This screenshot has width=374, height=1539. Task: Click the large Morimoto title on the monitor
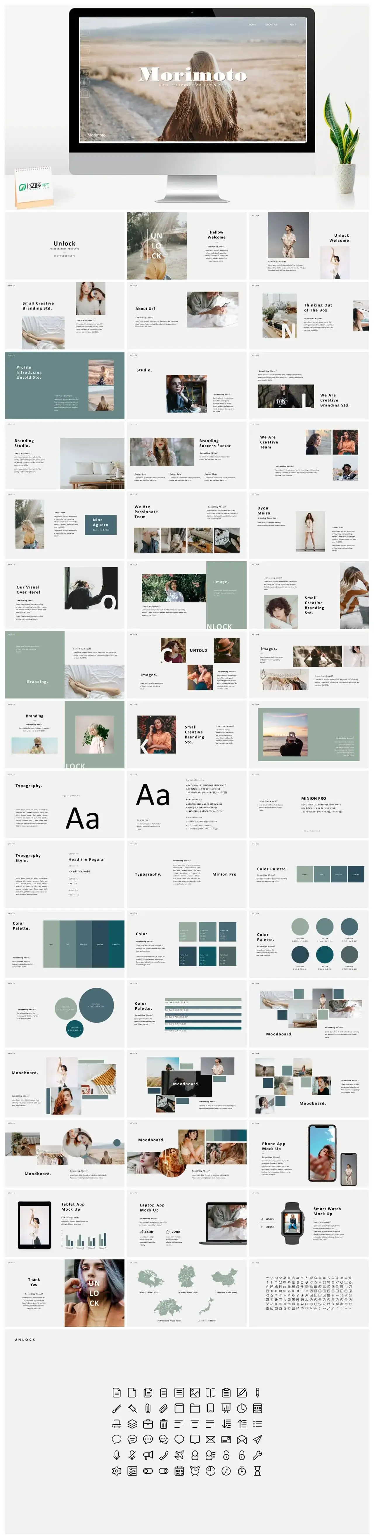193,74
